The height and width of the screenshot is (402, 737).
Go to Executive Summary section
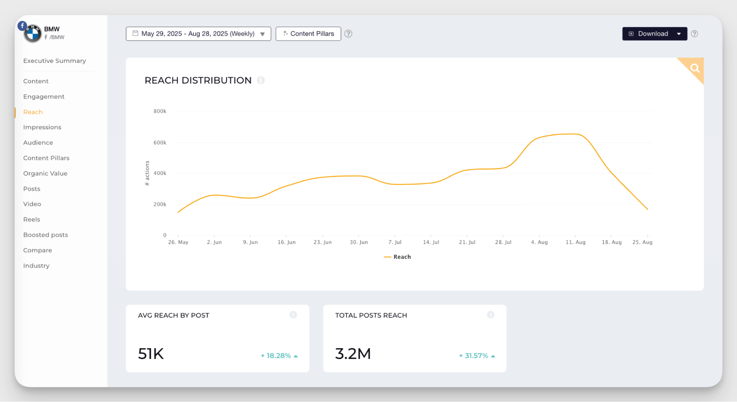pos(55,61)
